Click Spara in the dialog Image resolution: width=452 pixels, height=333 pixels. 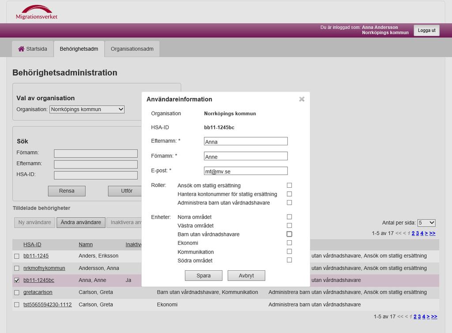(x=203, y=275)
